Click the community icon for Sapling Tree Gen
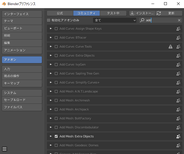 point(178,73)
